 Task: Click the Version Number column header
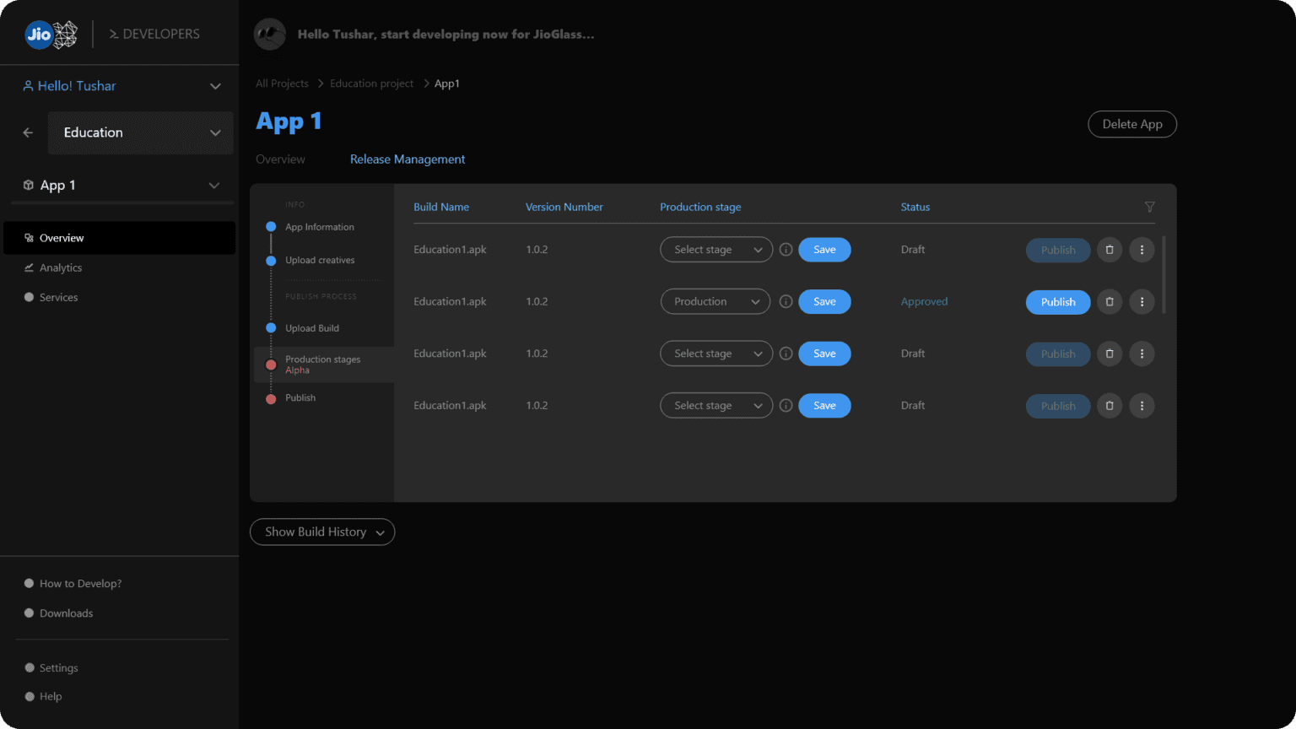point(564,207)
